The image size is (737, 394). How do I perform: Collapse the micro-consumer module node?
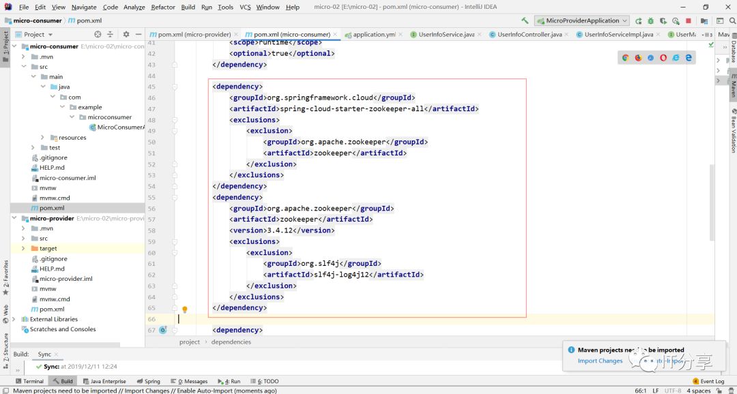click(x=14, y=46)
